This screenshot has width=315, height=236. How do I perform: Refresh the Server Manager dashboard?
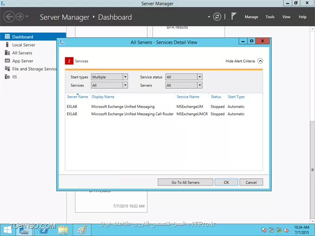pyautogui.click(x=217, y=17)
